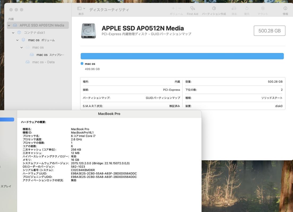
Task: Remove a volume with the minus button
Action: pos(180,8)
